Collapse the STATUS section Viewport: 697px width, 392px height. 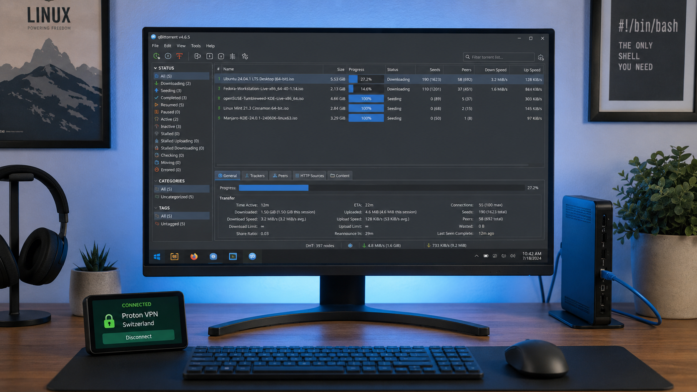[x=155, y=68]
